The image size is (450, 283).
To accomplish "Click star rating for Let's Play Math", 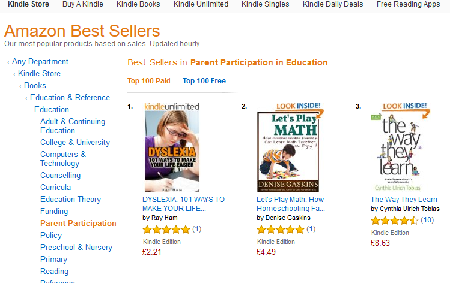I will [280, 229].
